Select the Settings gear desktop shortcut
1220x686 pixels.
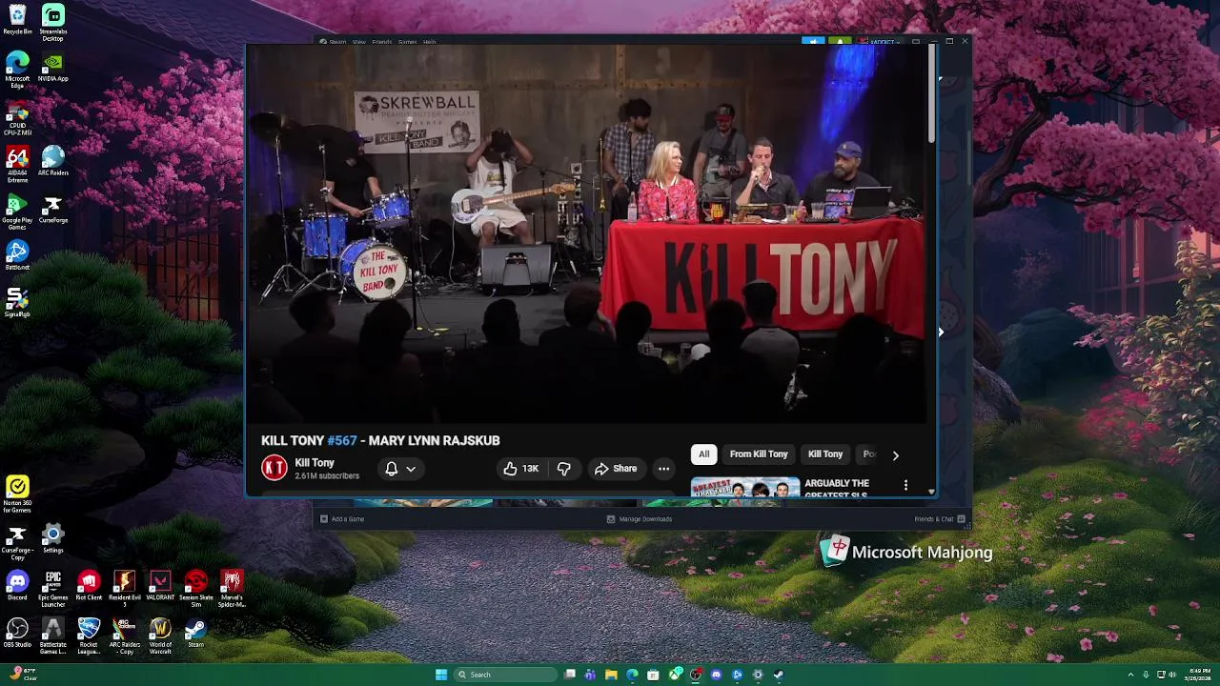[x=53, y=538]
